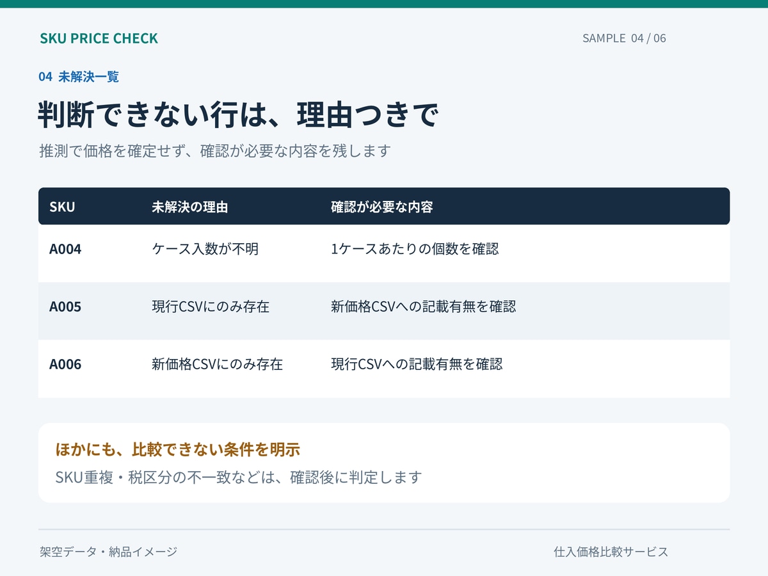
Task: Select the SAMPLE 04 / 06 page indicator
Action: (624, 38)
